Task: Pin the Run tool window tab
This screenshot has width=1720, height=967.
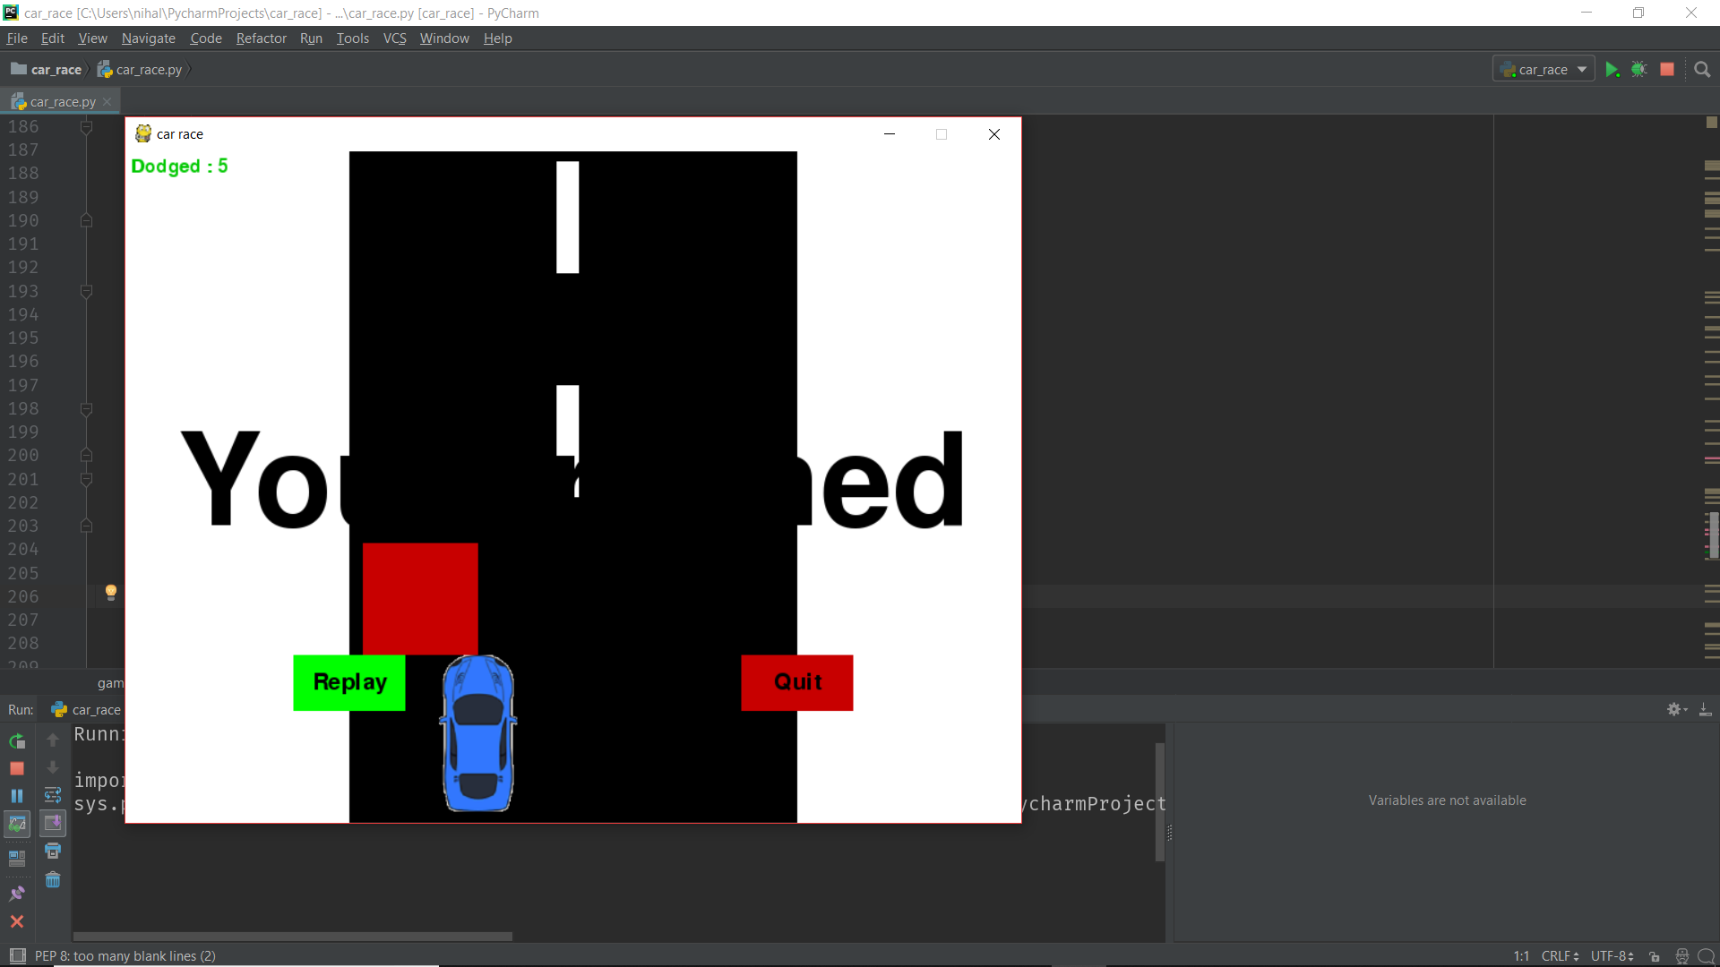Action: click(16, 893)
